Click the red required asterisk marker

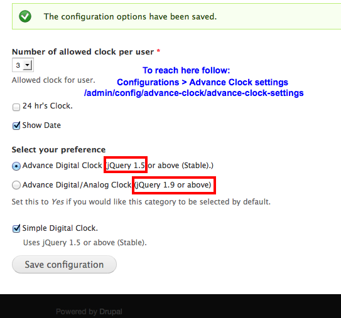(158, 51)
